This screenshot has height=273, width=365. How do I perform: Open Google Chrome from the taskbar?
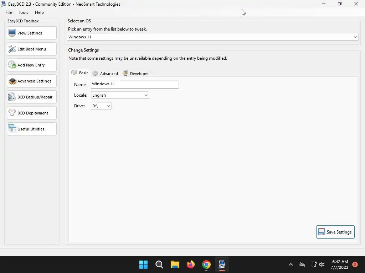coord(206,264)
